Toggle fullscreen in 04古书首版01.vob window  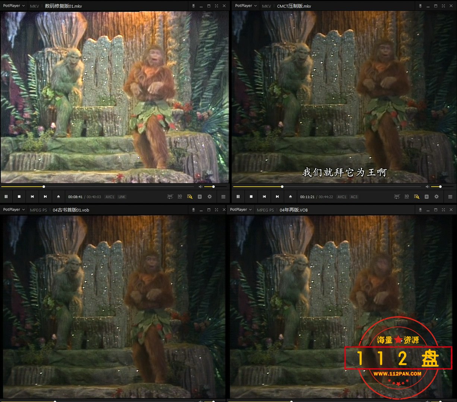(x=216, y=210)
